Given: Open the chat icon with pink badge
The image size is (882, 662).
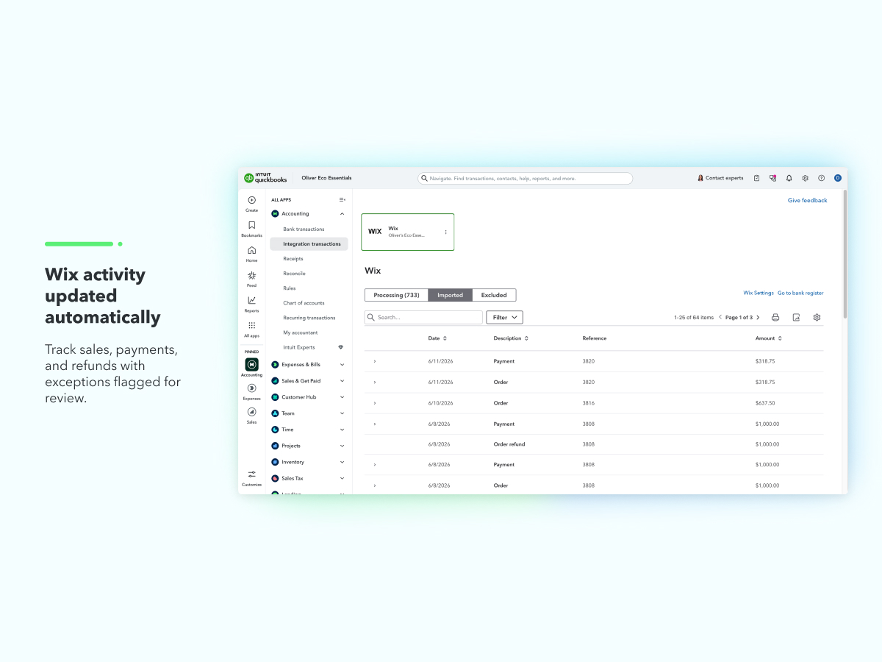Looking at the screenshot, I should click(773, 178).
